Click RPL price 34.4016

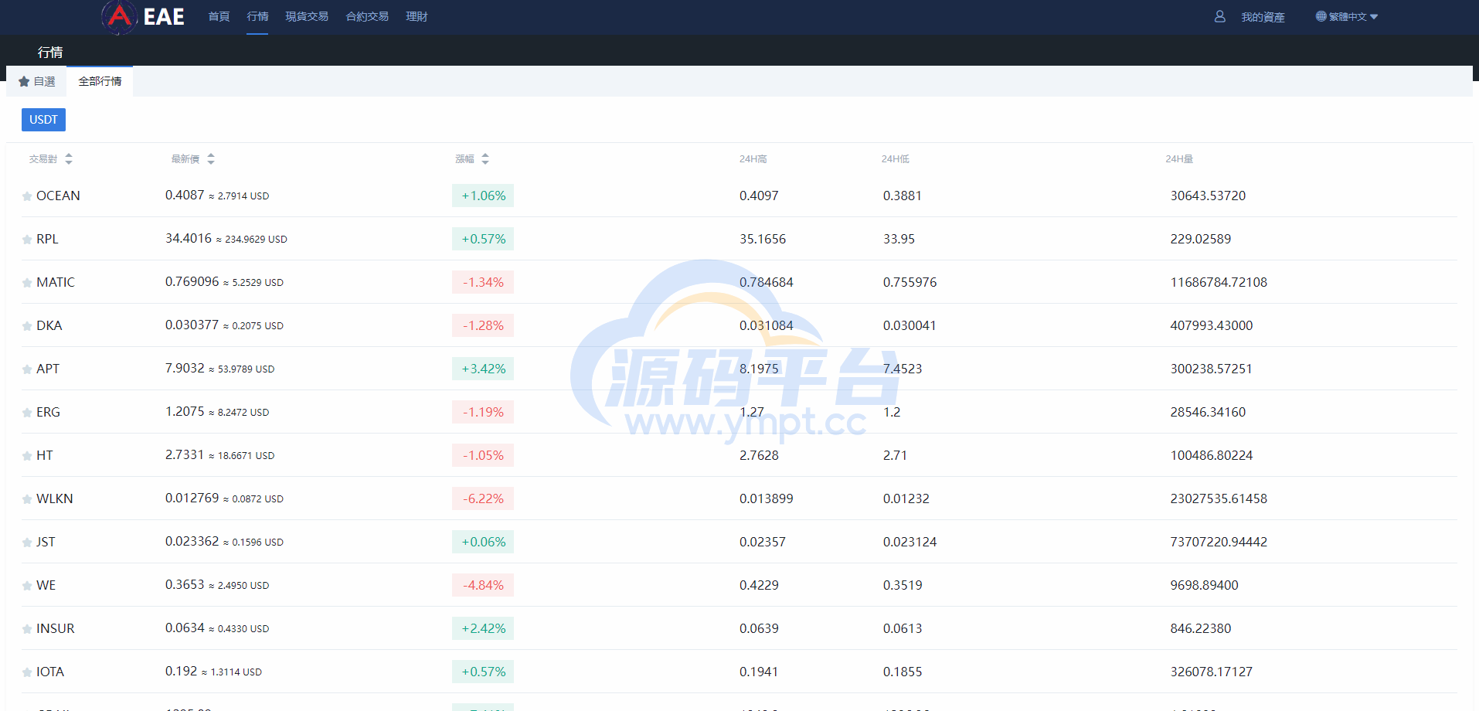click(x=189, y=238)
